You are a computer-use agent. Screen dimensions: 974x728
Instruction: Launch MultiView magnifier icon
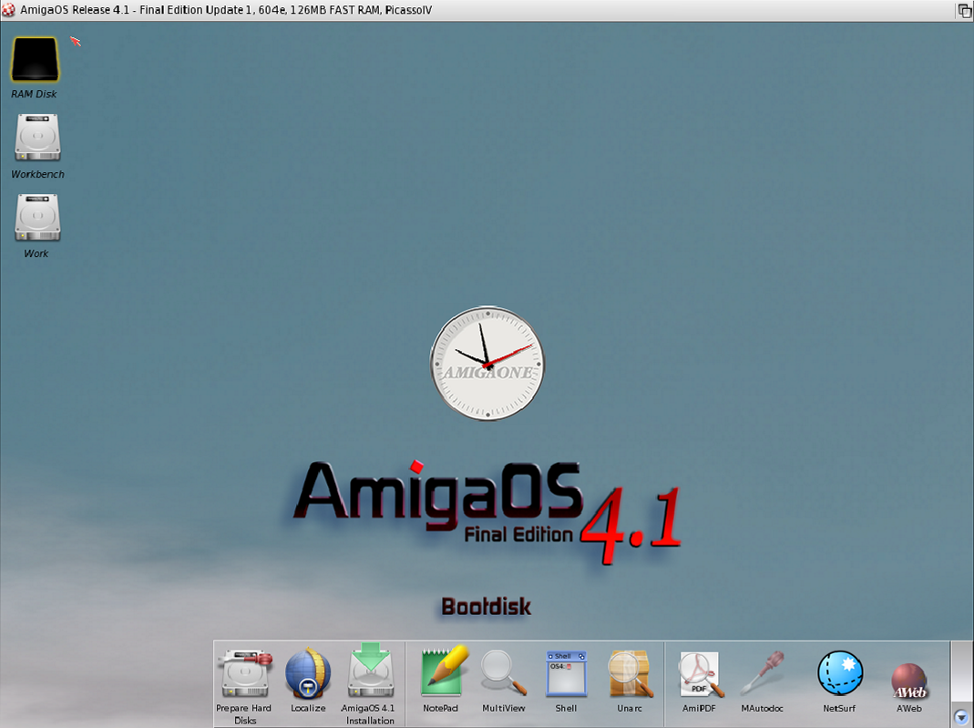point(503,673)
